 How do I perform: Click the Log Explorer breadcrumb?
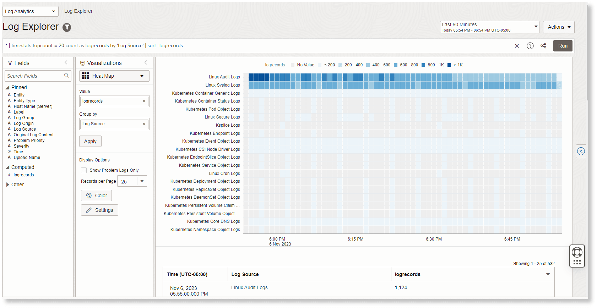[x=78, y=11]
